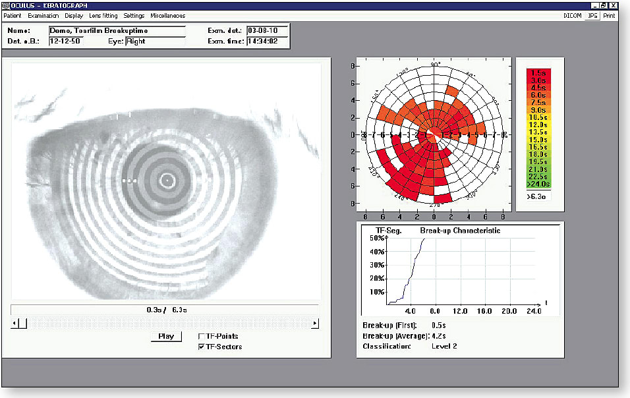This screenshot has width=630, height=398.
Task: Open the Lens fitting menu
Action: [102, 14]
